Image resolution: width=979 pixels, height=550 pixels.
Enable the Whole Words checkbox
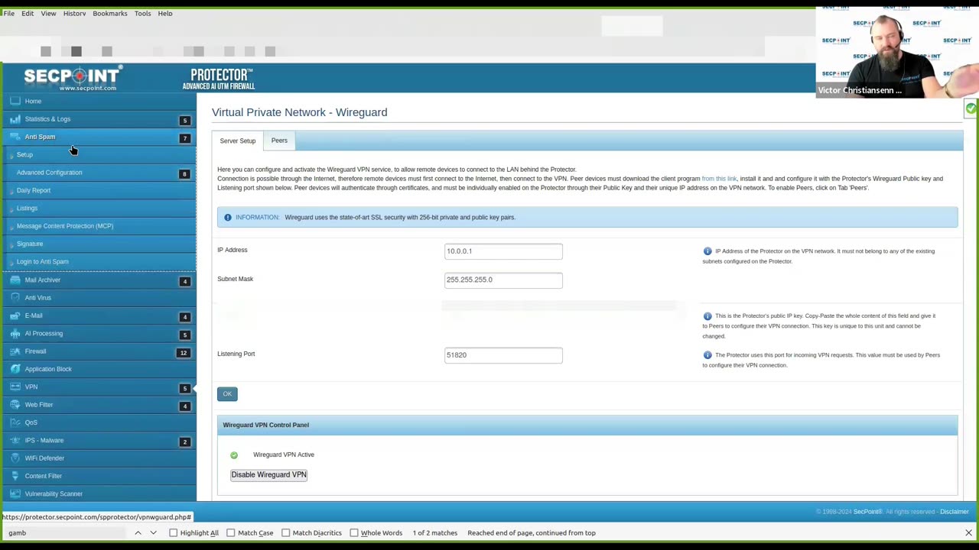354,532
